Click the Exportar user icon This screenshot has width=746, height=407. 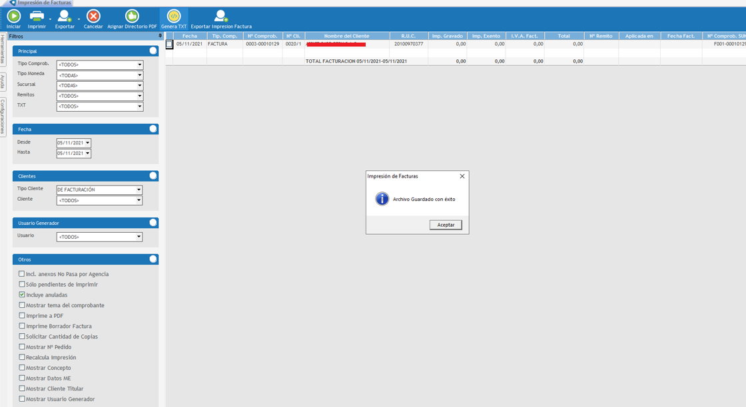[64, 16]
